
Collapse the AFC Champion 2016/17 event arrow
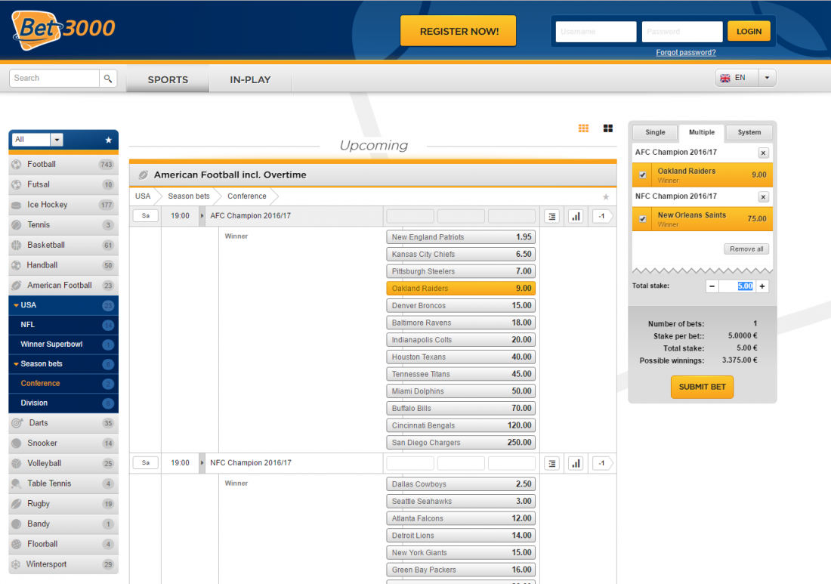pos(202,216)
